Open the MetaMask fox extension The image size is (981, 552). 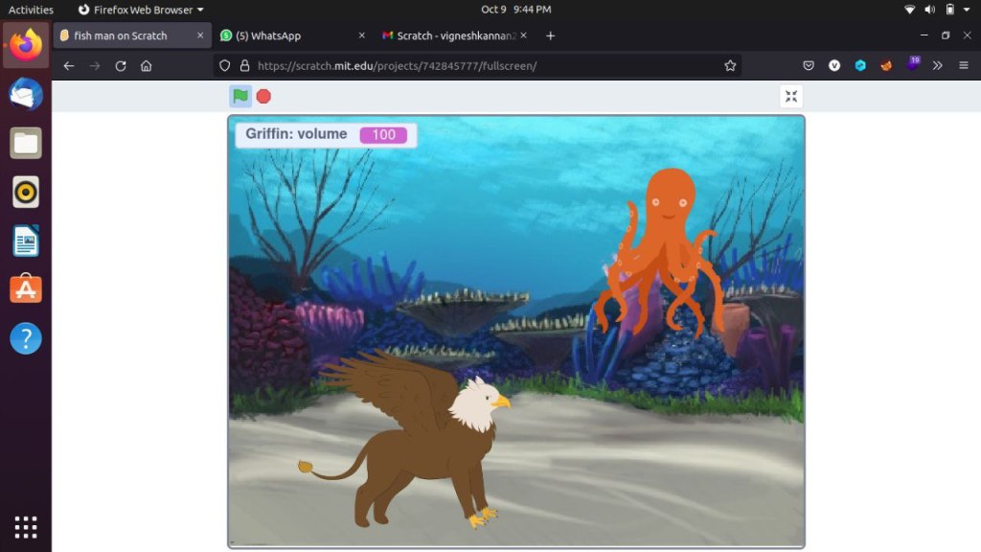[886, 66]
